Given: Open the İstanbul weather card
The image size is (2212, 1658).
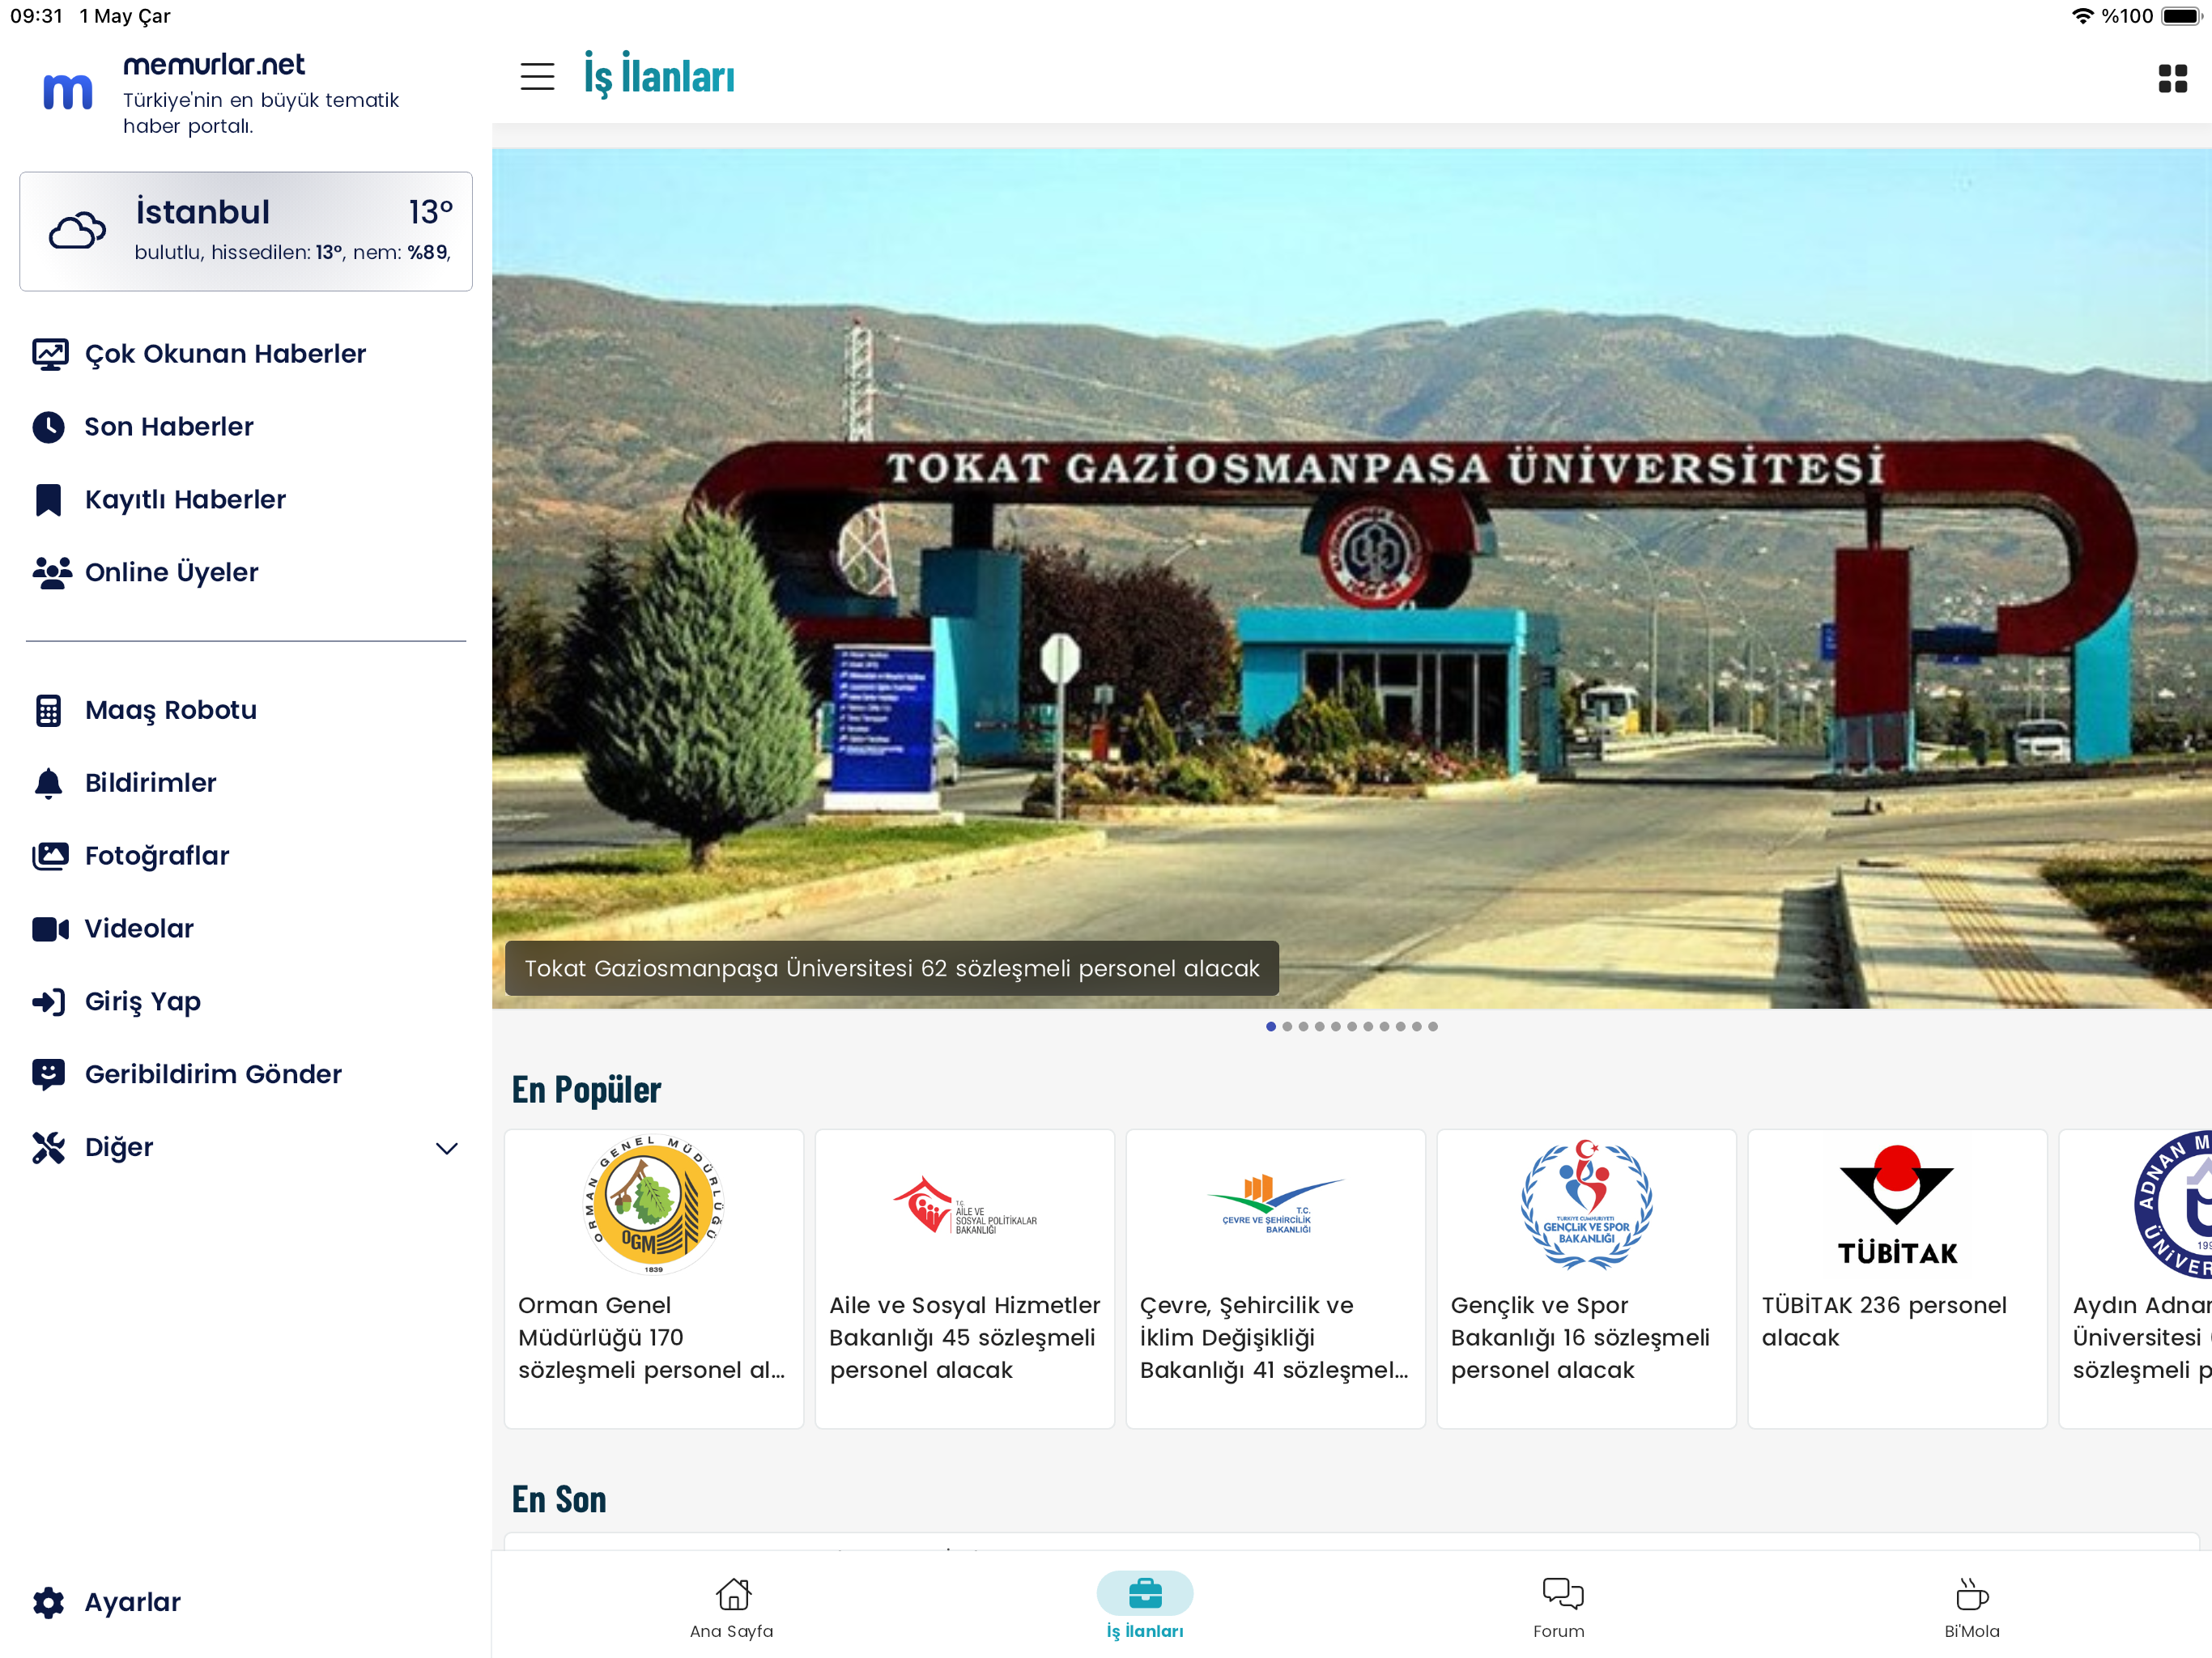Looking at the screenshot, I should 246,231.
